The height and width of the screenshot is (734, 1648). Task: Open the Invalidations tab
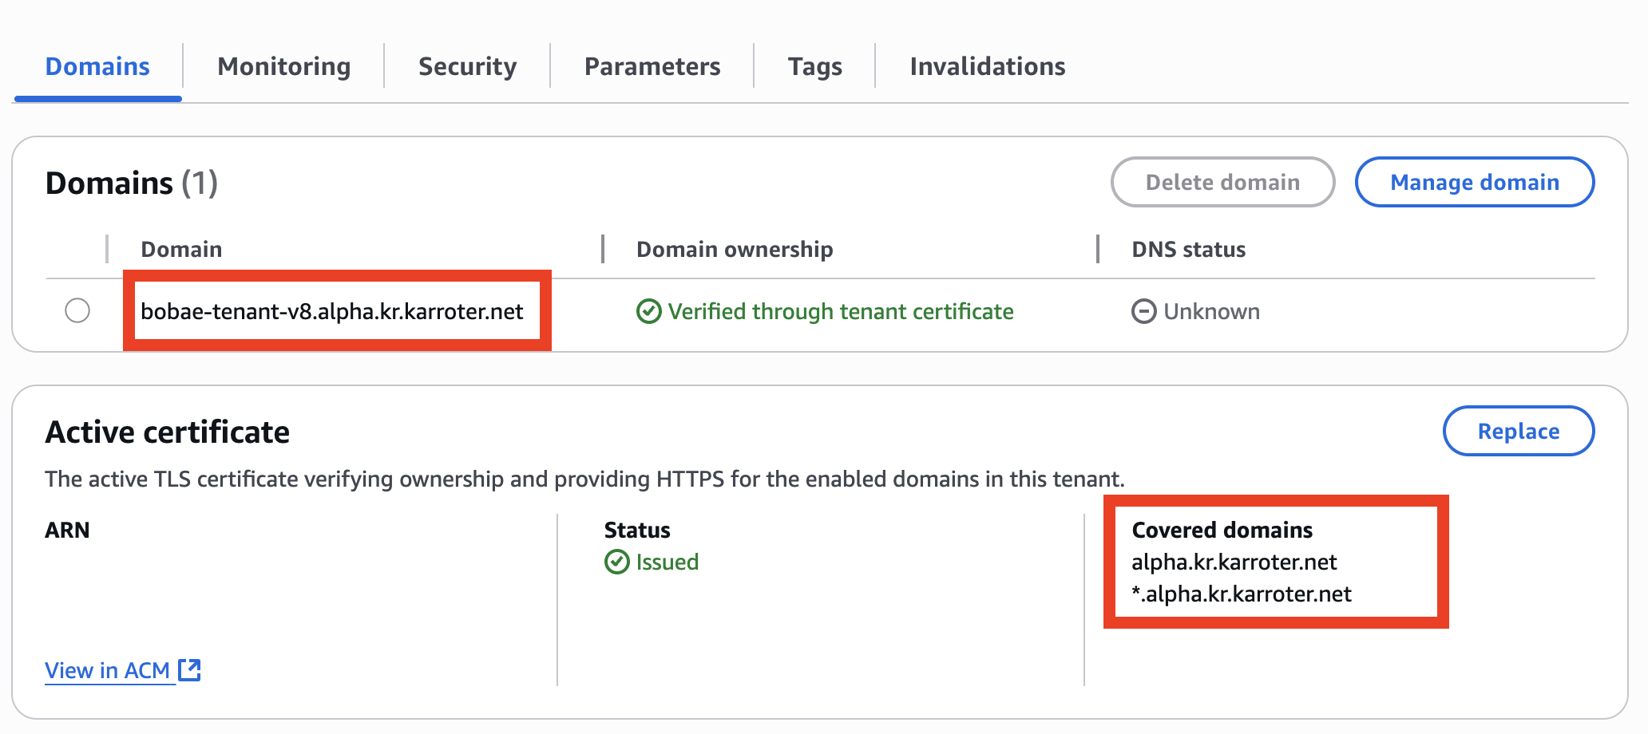pyautogui.click(x=988, y=66)
